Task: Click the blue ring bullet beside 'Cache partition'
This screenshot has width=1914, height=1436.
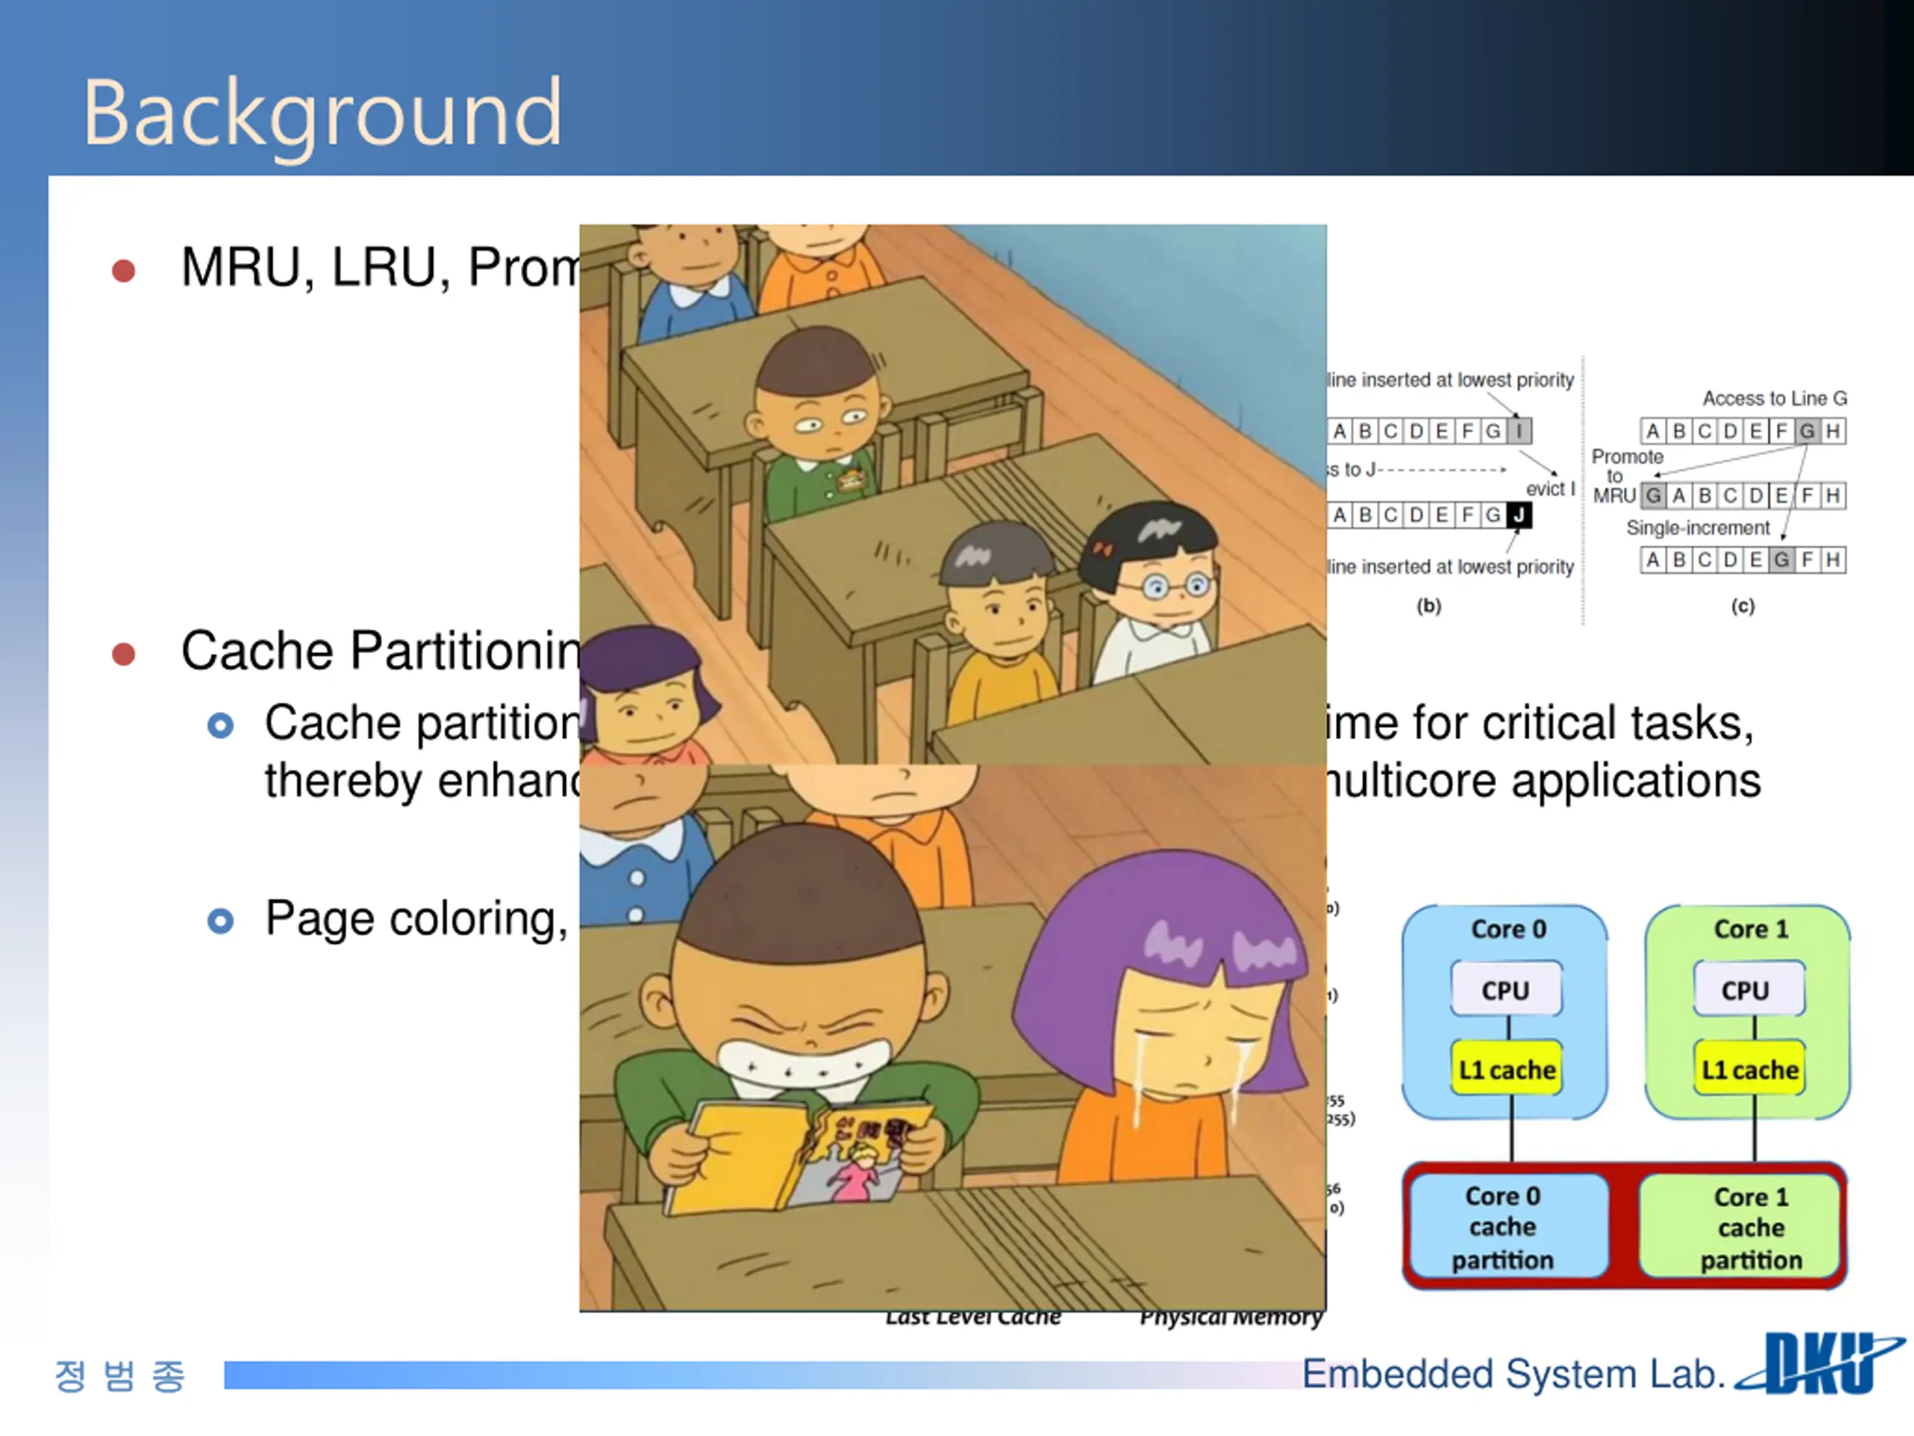Action: (221, 725)
